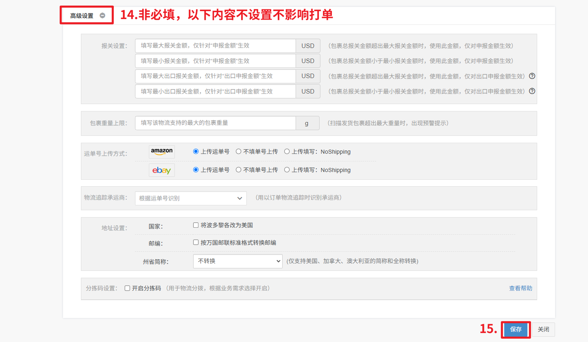Open 州省简称 不转换 dropdown
Viewport: 588px width, 342px height.
[237, 261]
